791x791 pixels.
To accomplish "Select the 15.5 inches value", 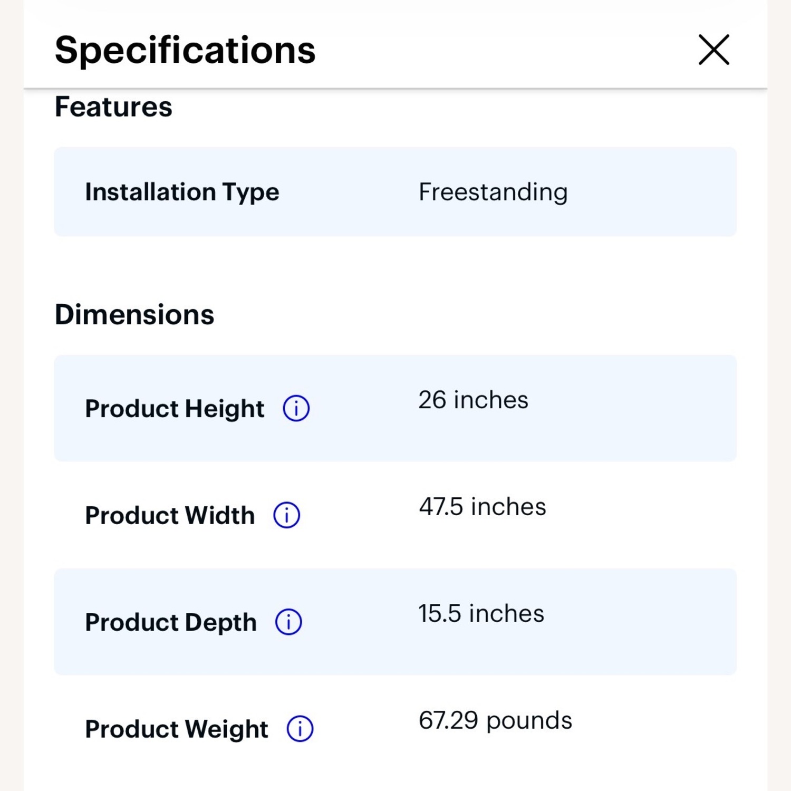I will 481,614.
